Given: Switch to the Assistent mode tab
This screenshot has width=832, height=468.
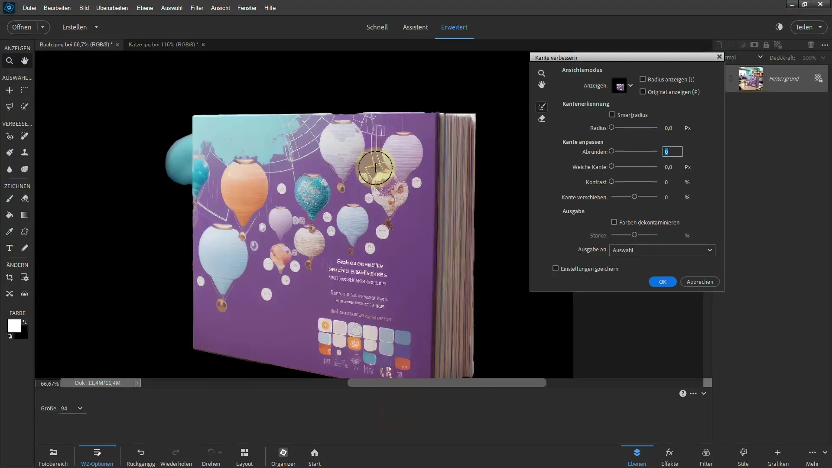Looking at the screenshot, I should tap(415, 27).
